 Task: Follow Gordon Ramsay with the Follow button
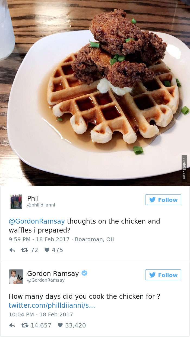163,275
